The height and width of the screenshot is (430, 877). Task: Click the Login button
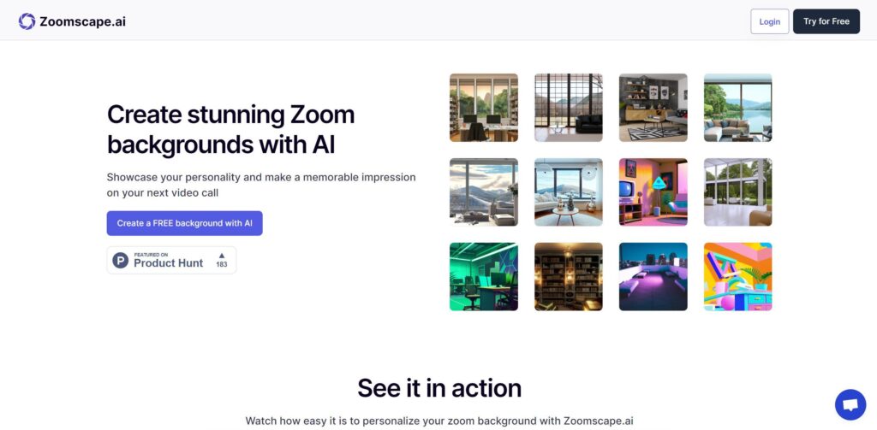[770, 21]
